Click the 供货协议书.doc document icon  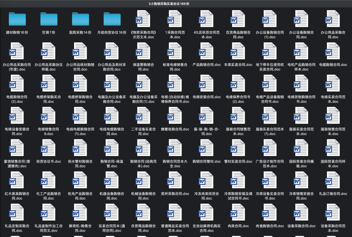(49, 148)
